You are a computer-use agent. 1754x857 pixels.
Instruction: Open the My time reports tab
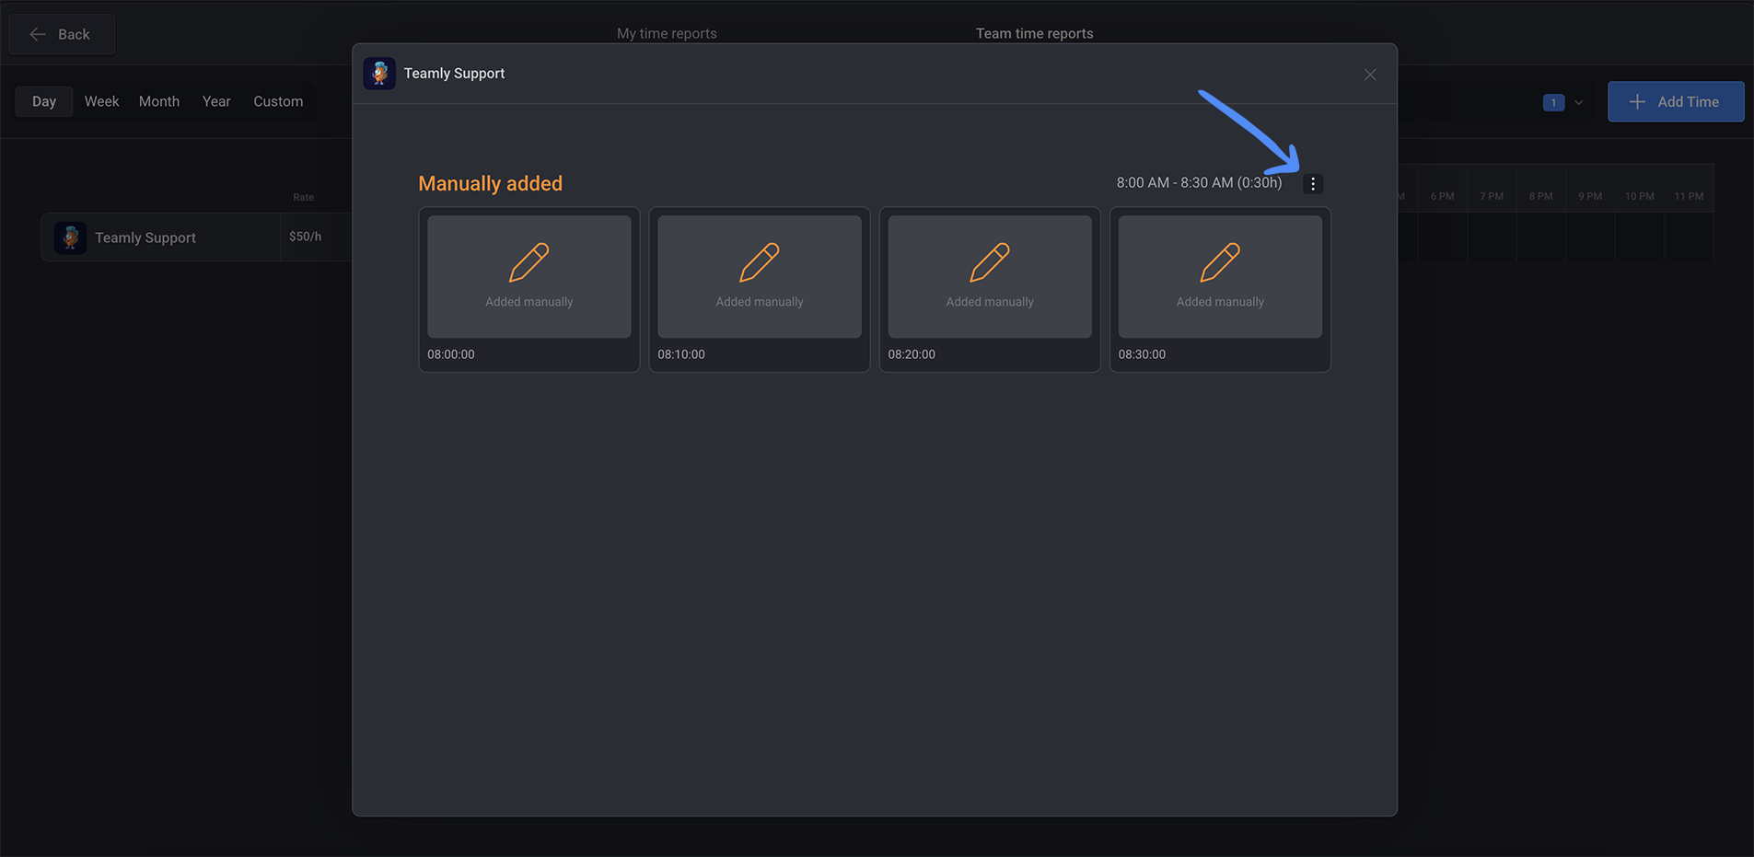coord(667,33)
